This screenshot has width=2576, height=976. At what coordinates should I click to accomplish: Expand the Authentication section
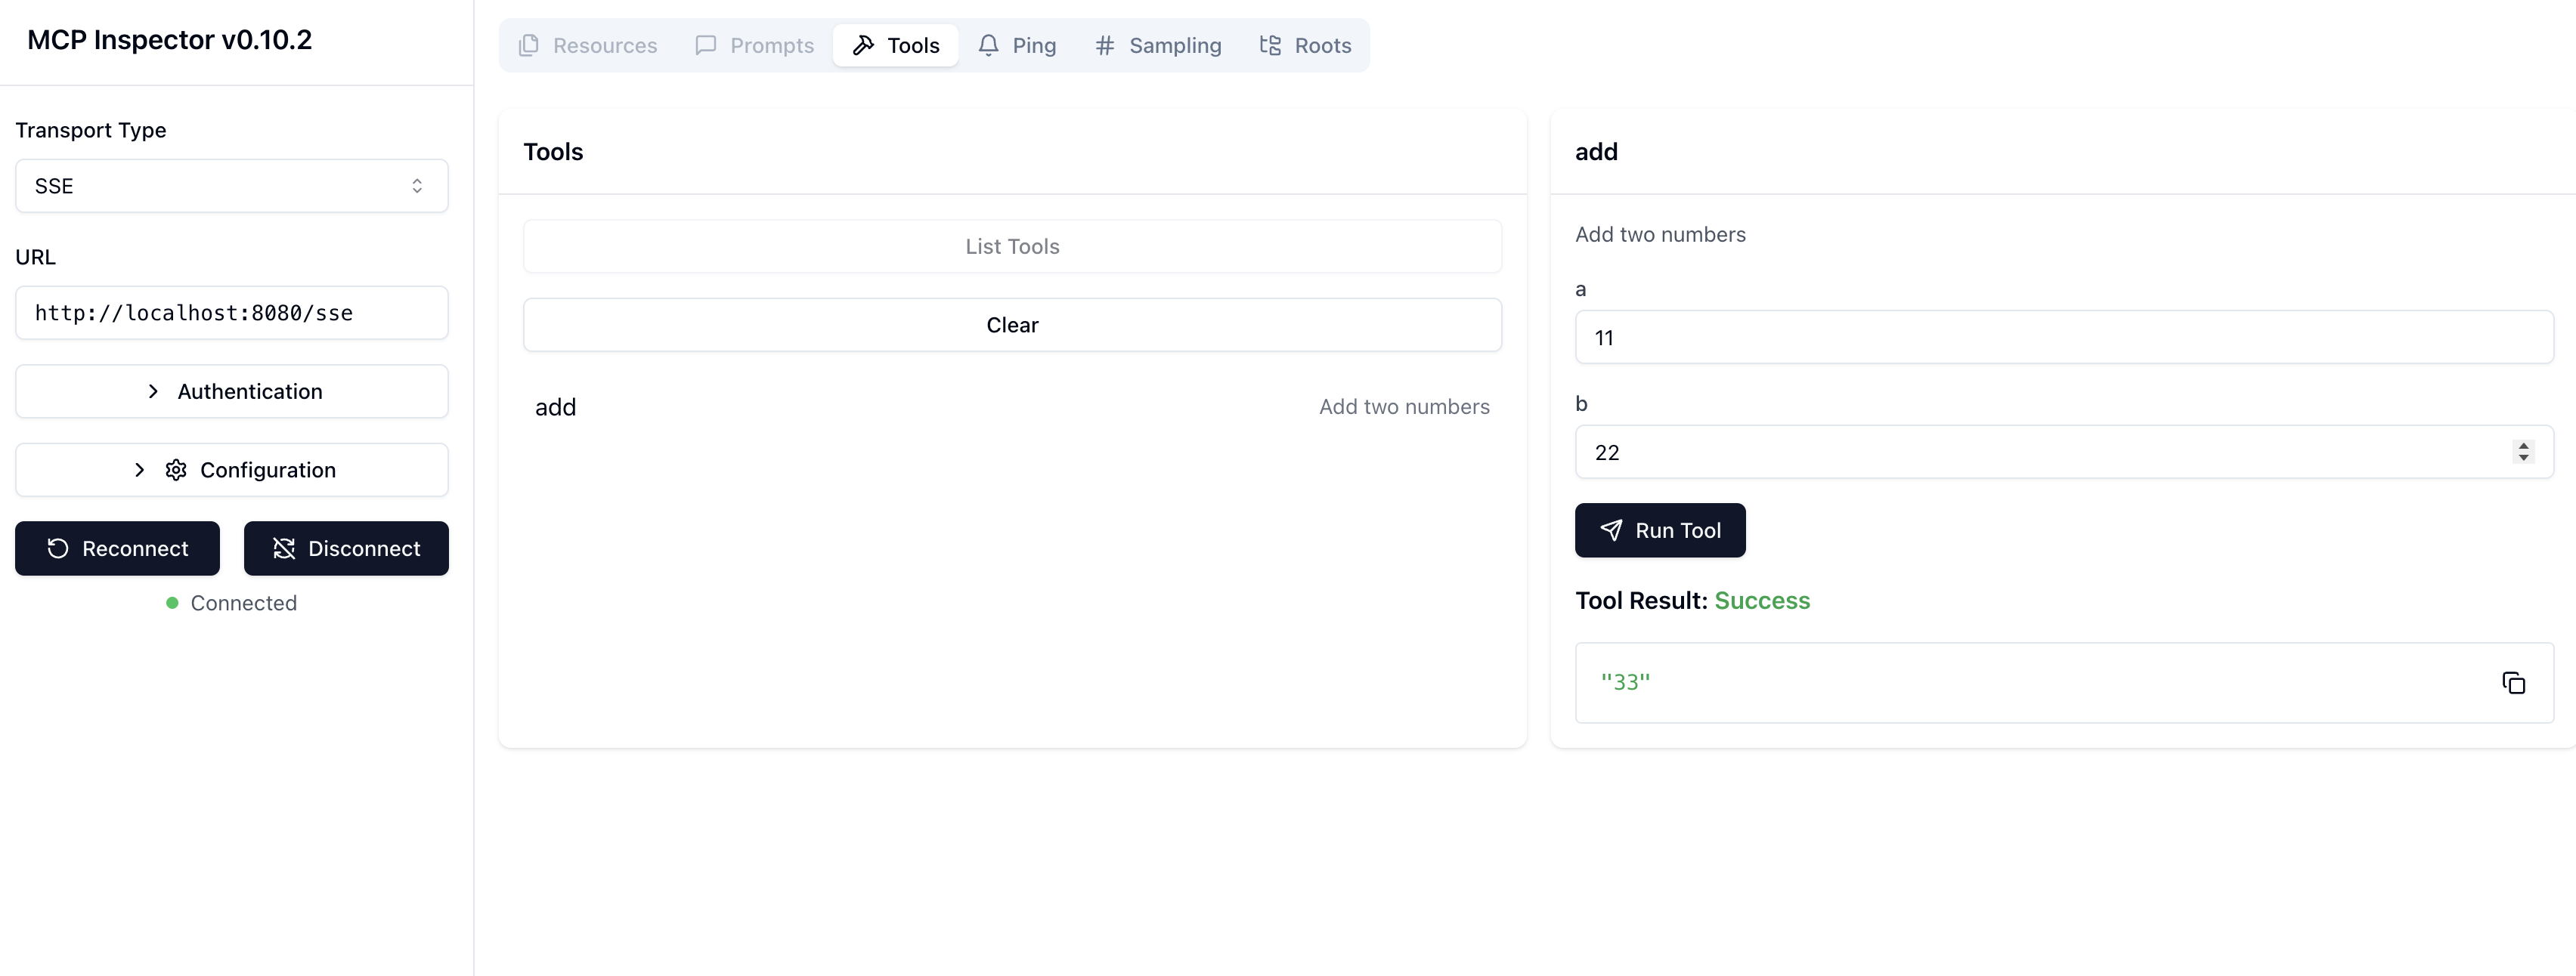pyautogui.click(x=232, y=391)
